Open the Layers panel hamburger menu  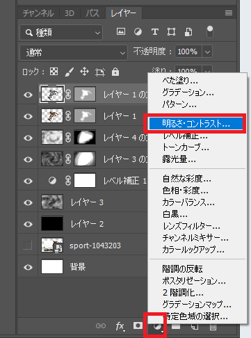[x=229, y=13]
